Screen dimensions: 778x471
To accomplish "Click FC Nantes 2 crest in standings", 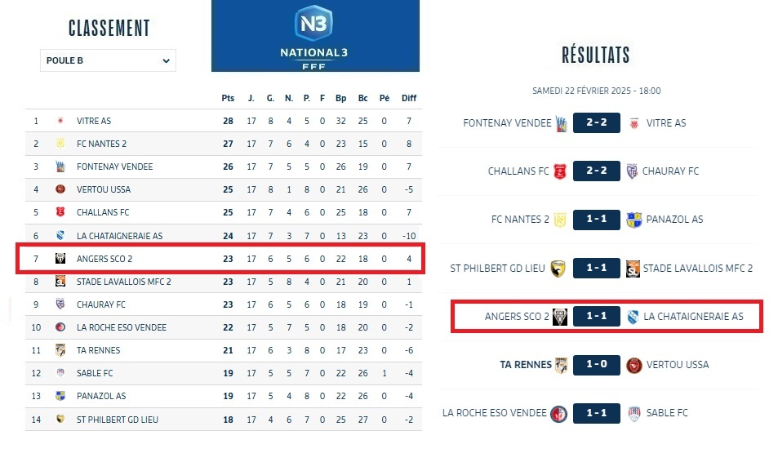I will click(60, 144).
